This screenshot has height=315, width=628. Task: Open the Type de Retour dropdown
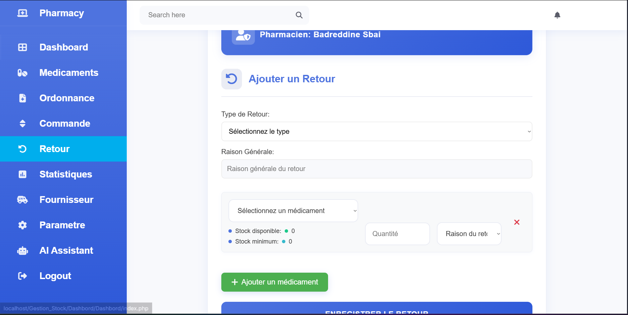(377, 131)
